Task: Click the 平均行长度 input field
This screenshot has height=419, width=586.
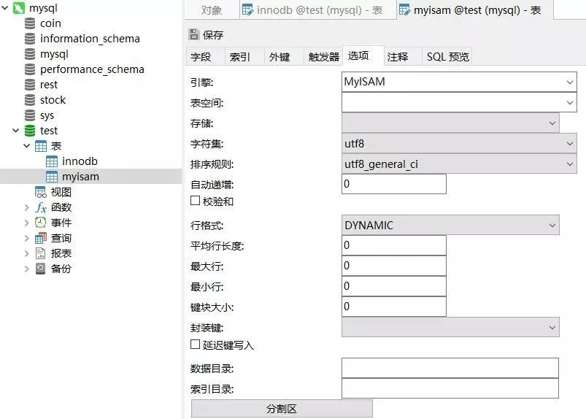Action: tap(394, 245)
